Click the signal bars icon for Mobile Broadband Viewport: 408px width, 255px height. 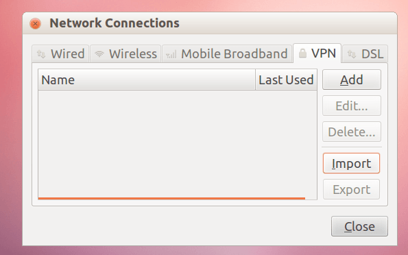(x=171, y=54)
